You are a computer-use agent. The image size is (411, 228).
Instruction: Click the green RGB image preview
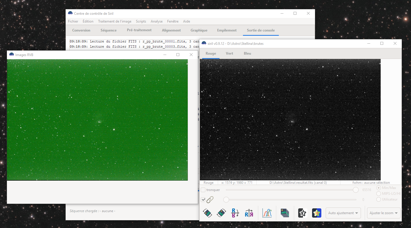pos(97,120)
